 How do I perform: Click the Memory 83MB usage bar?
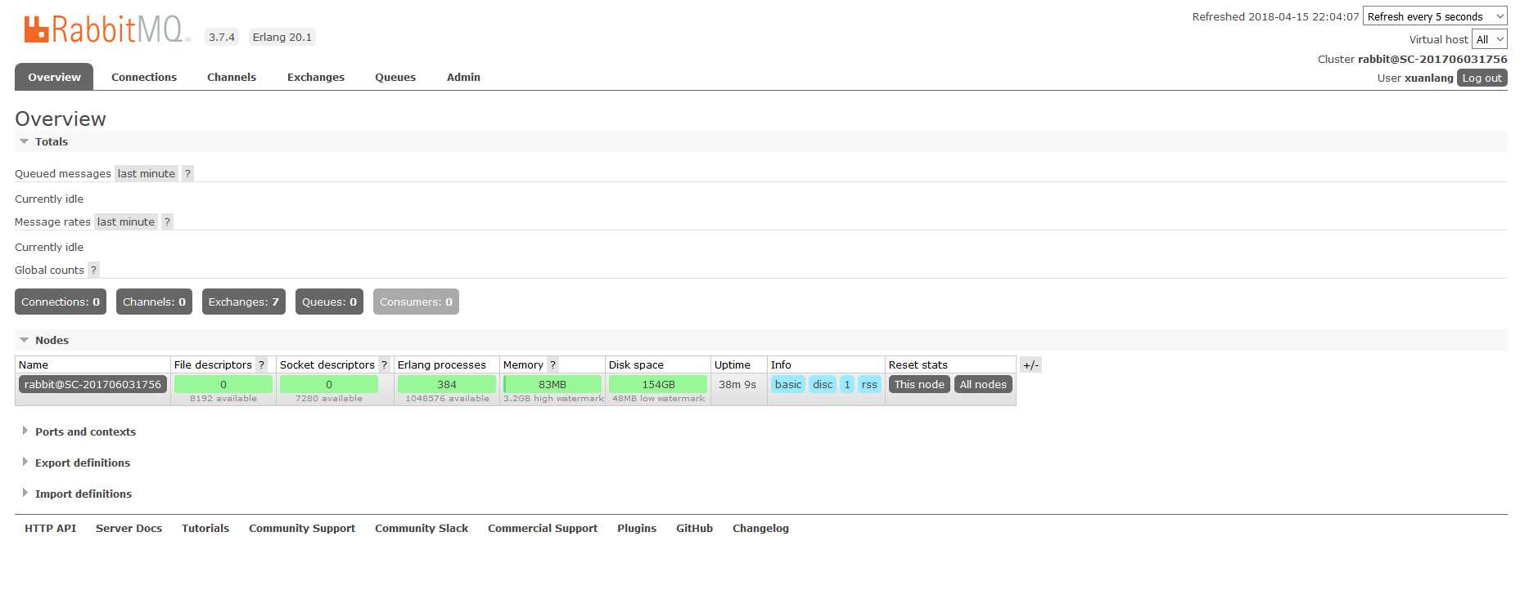point(553,384)
